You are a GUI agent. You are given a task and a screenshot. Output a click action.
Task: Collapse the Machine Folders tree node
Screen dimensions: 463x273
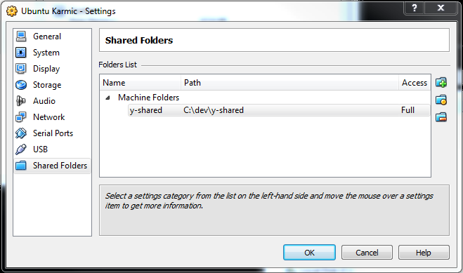107,98
